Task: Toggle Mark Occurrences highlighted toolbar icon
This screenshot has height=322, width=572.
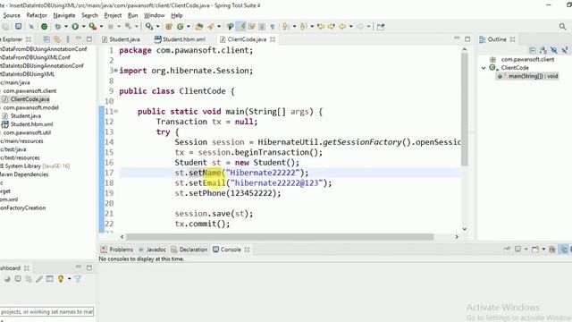Action: tap(241, 26)
